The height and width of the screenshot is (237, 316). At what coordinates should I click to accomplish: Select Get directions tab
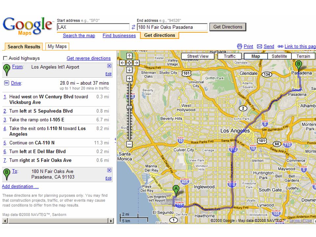160,35
